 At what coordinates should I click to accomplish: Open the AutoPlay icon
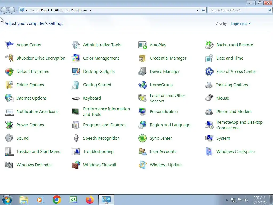click(143, 45)
